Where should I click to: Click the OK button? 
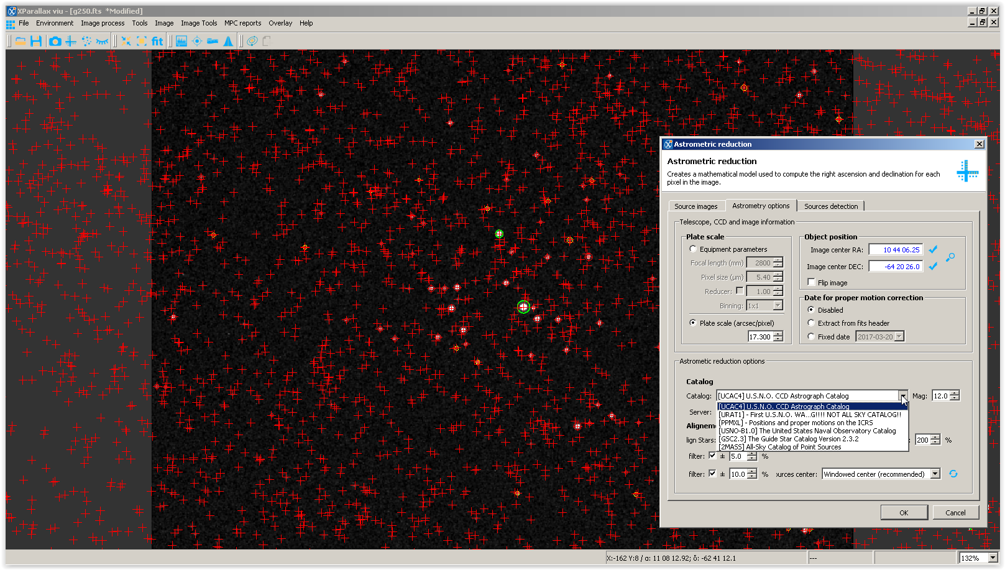(904, 513)
